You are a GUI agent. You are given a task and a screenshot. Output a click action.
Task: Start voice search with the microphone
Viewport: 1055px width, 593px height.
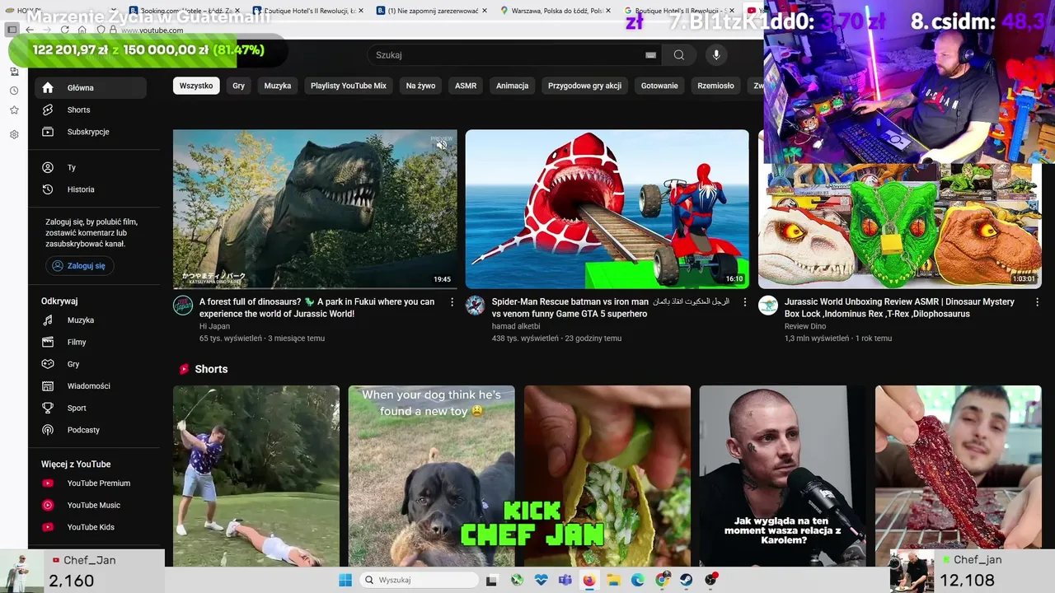click(716, 55)
